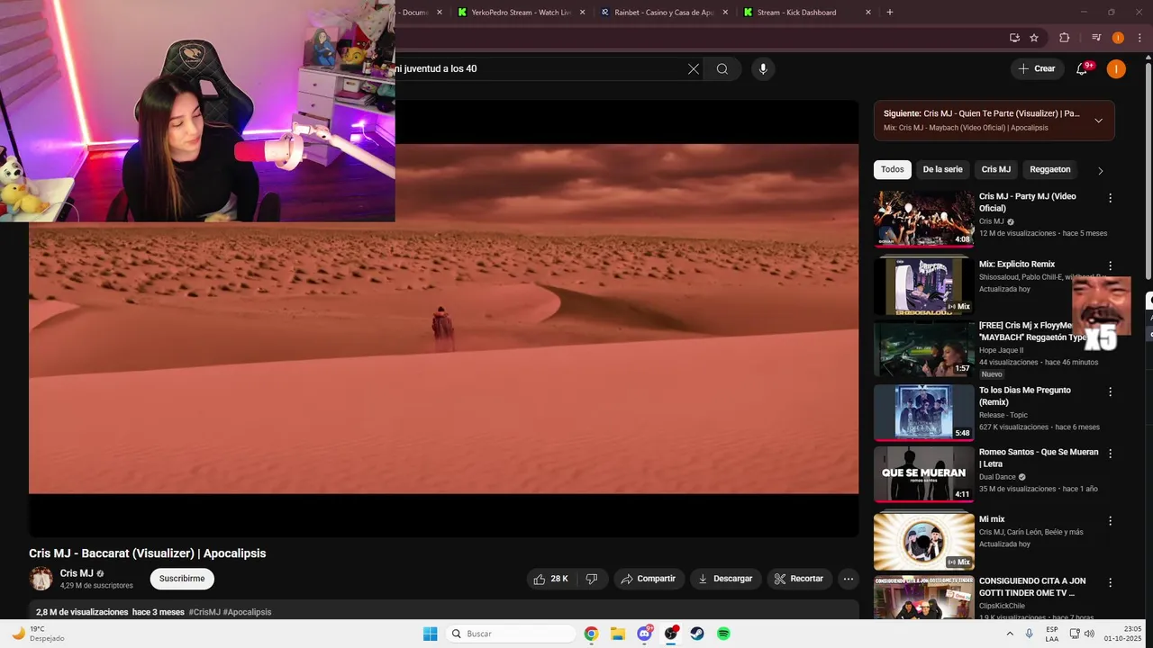Open Chrome profile avatar in toolbar

click(x=1118, y=38)
